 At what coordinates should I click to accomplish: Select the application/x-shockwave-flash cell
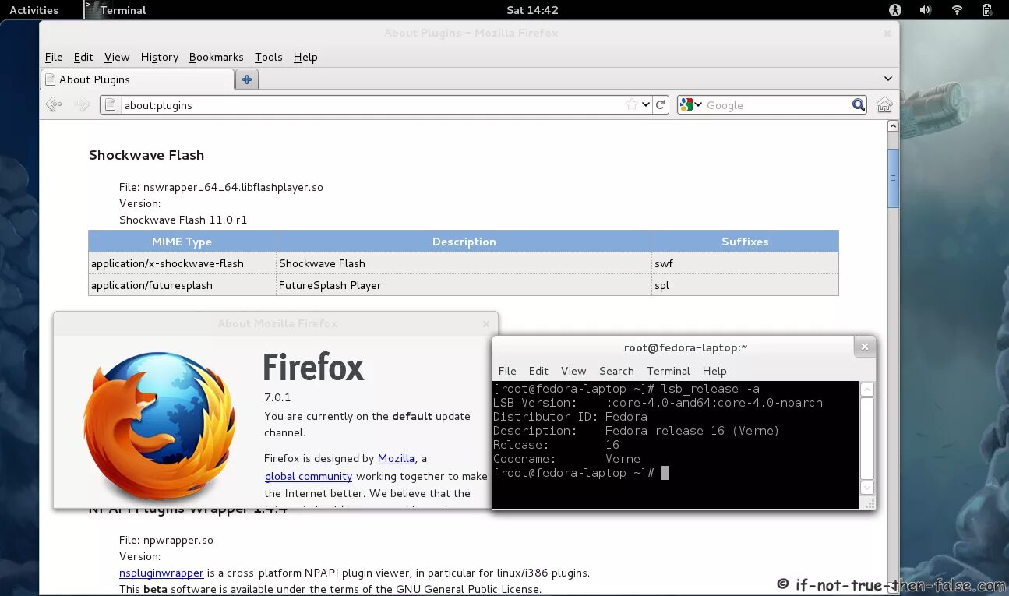tap(182, 263)
